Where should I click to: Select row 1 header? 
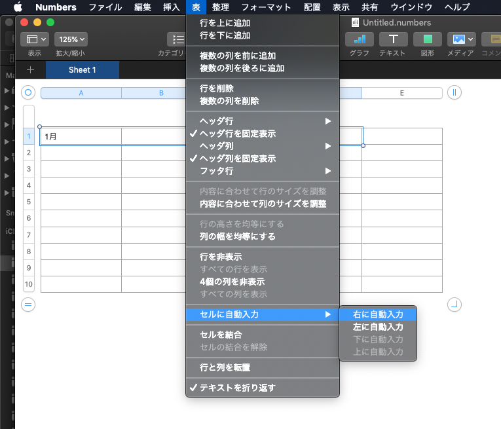pos(29,136)
